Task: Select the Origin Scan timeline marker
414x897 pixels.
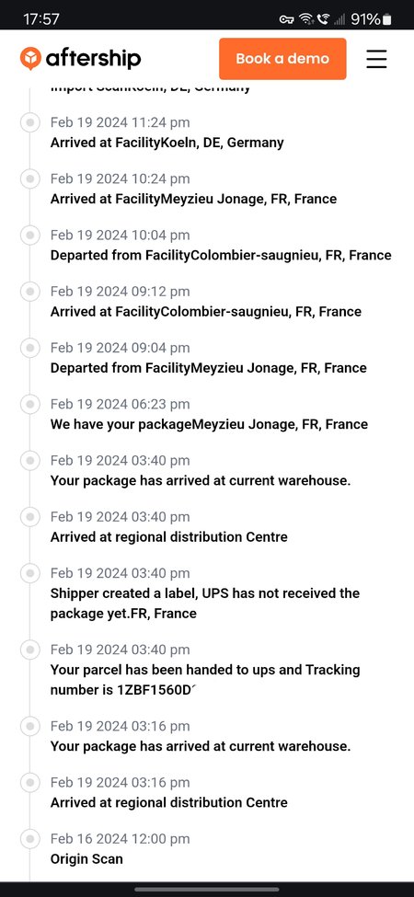Action: coord(29,839)
